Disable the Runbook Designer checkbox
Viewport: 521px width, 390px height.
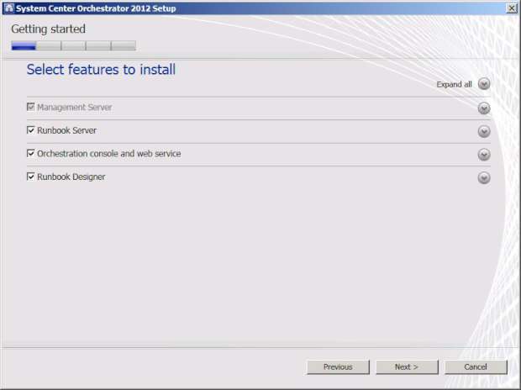click(x=31, y=177)
